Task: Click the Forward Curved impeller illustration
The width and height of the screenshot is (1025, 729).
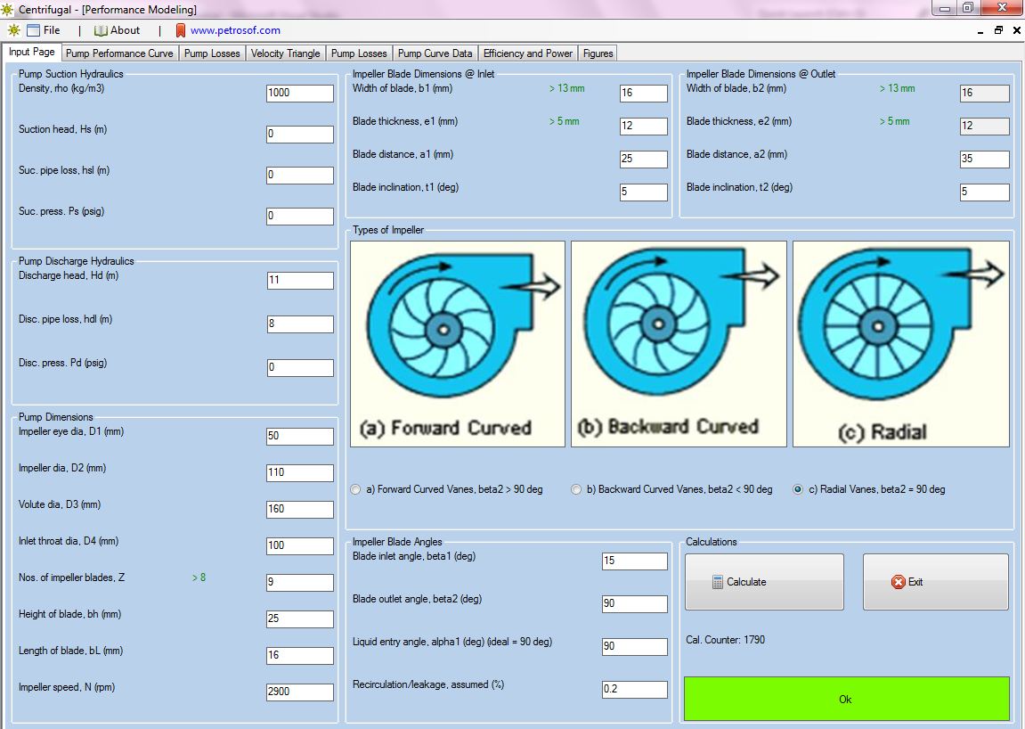Action: 457,343
